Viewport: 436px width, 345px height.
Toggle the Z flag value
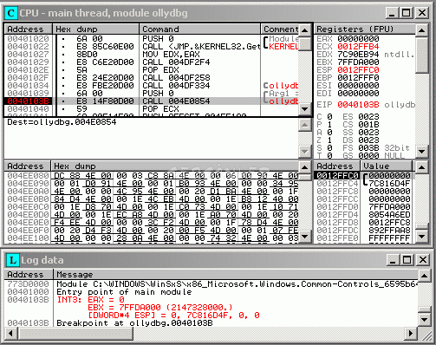click(x=329, y=140)
